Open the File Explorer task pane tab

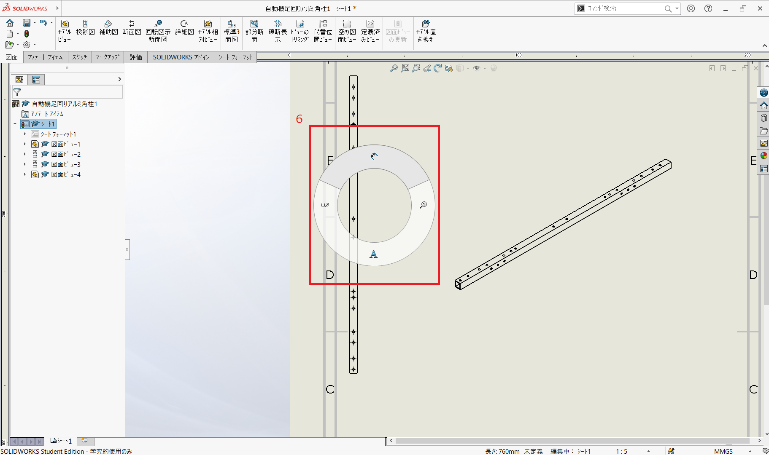pyautogui.click(x=764, y=131)
